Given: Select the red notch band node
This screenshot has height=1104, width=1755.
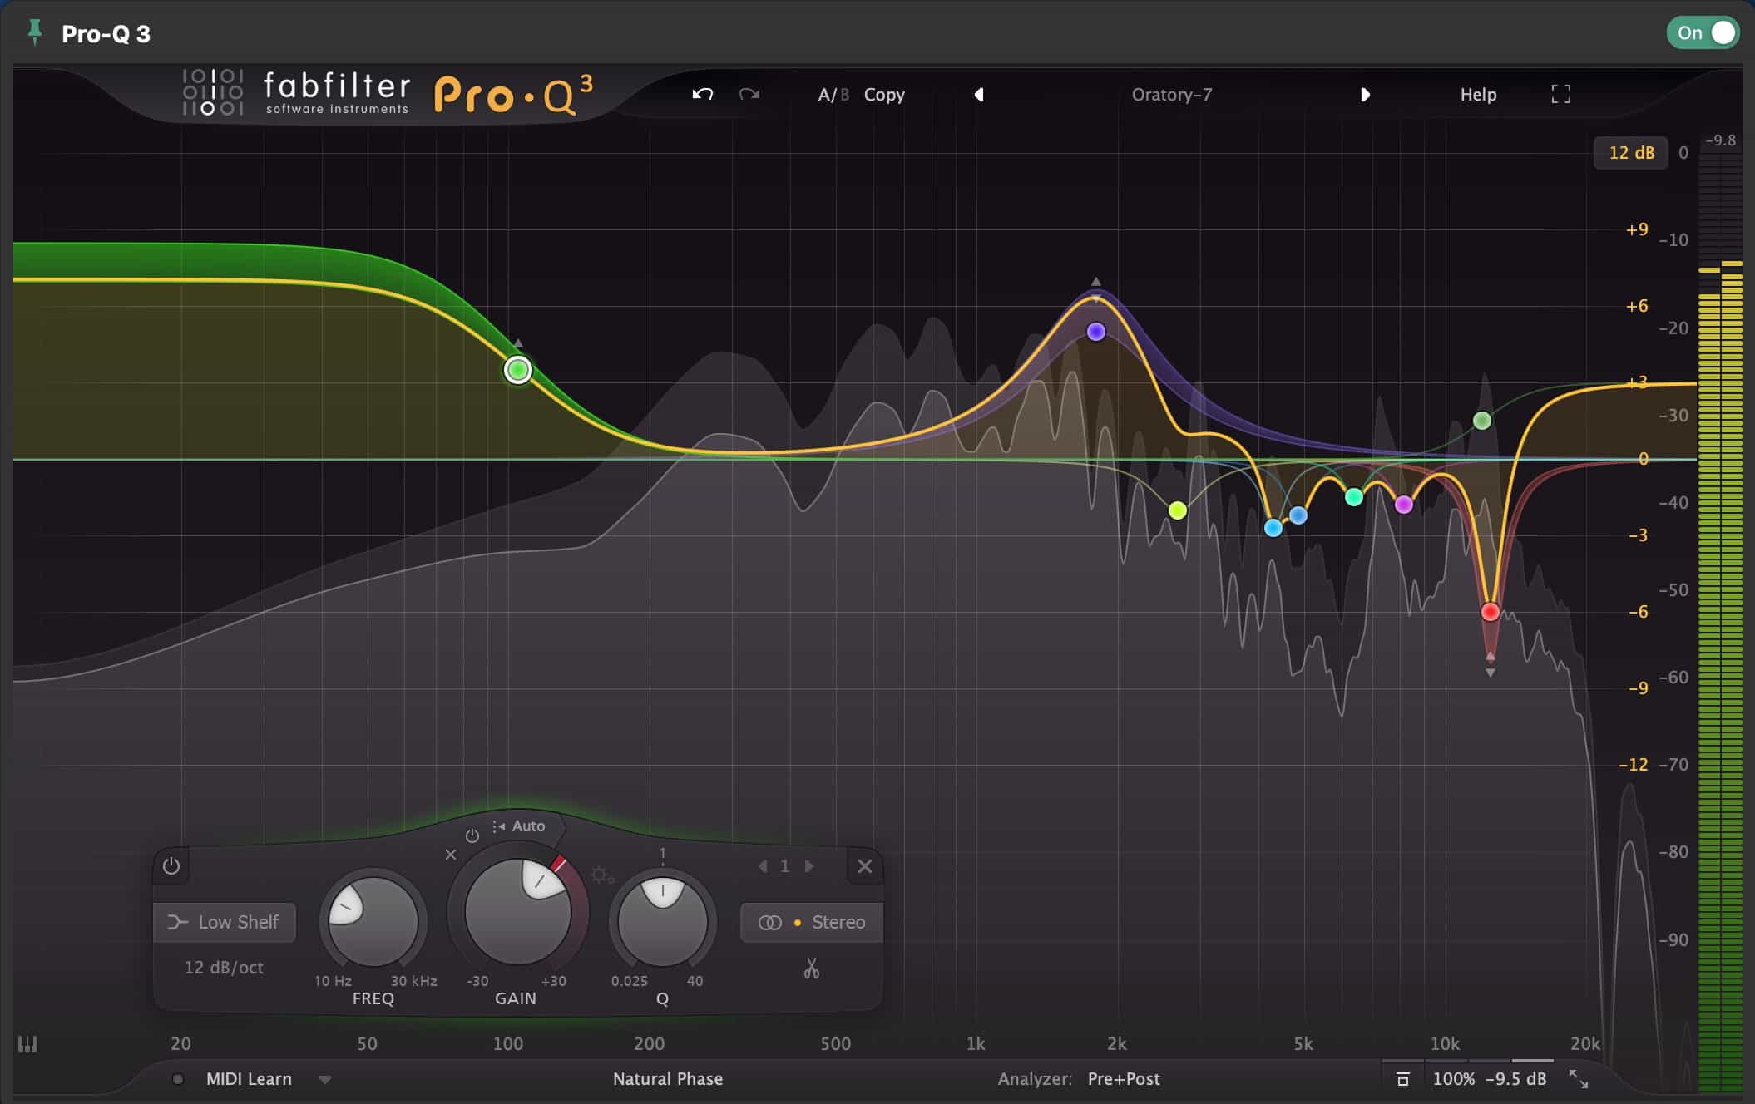Looking at the screenshot, I should [x=1491, y=612].
